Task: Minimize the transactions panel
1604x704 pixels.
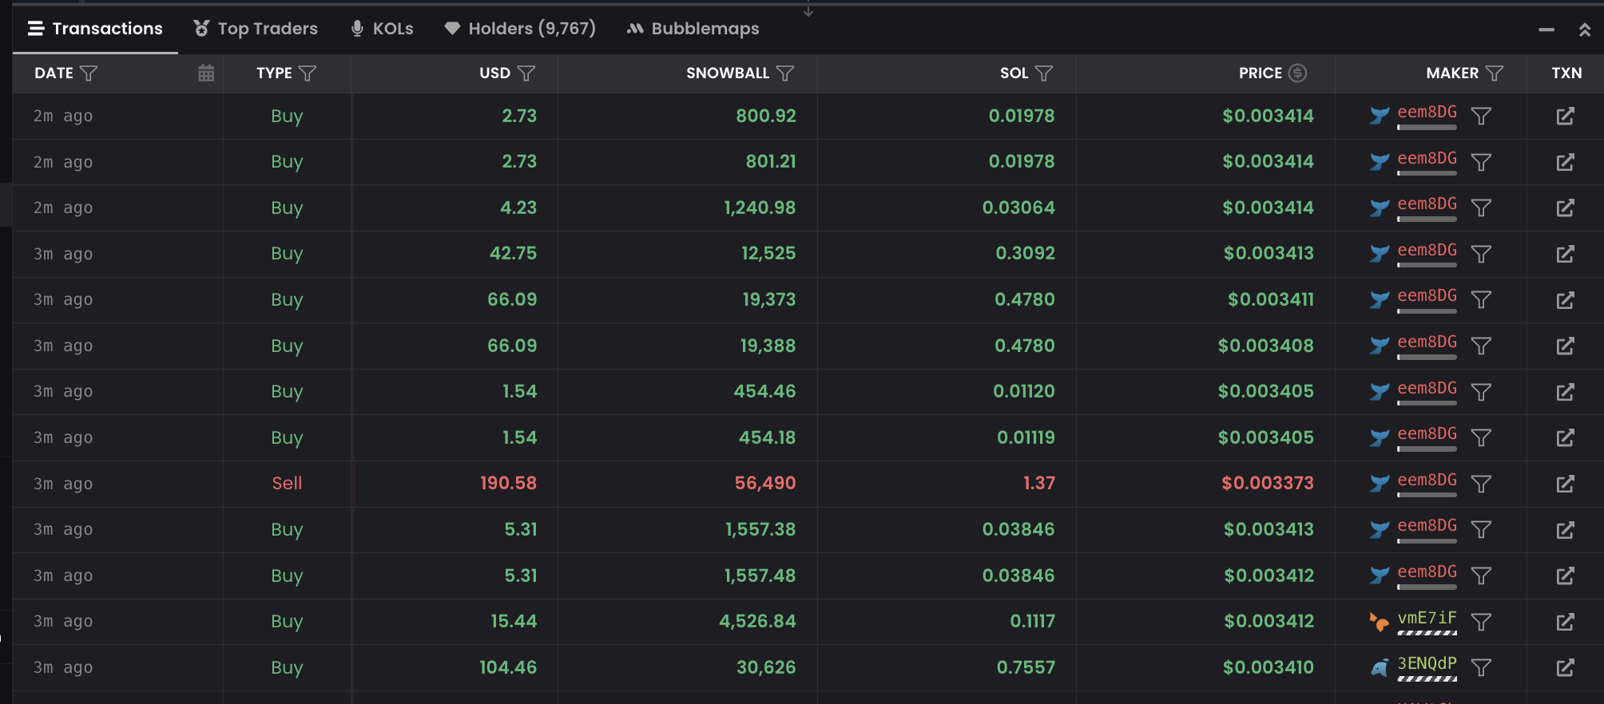Action: 1546,30
